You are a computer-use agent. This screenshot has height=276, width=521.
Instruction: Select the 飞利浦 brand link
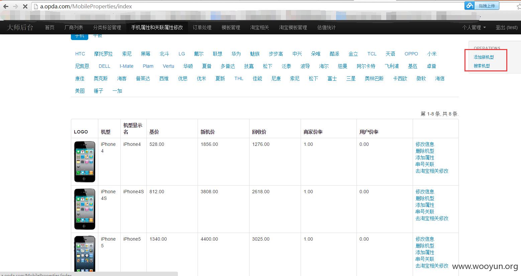[392, 66]
